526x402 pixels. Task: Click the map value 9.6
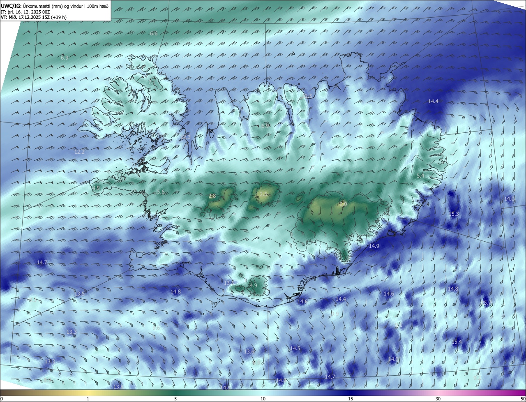pos(156,328)
